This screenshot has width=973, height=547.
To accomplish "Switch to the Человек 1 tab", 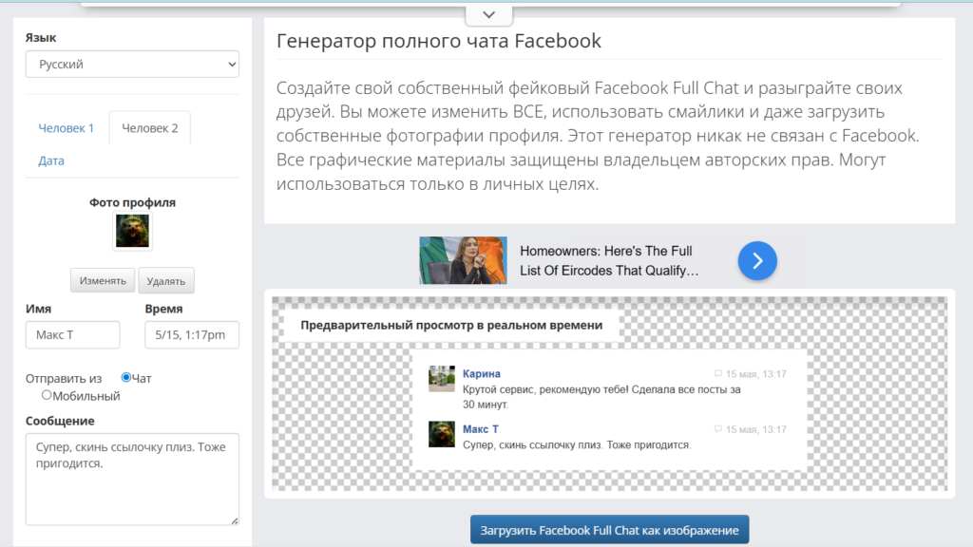I will pos(66,128).
